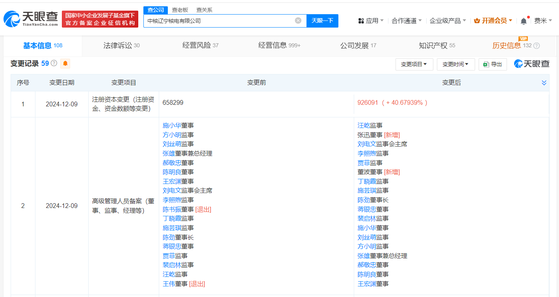Select the 张迅董事 新增 entry
559x297 pixels.
379,135
